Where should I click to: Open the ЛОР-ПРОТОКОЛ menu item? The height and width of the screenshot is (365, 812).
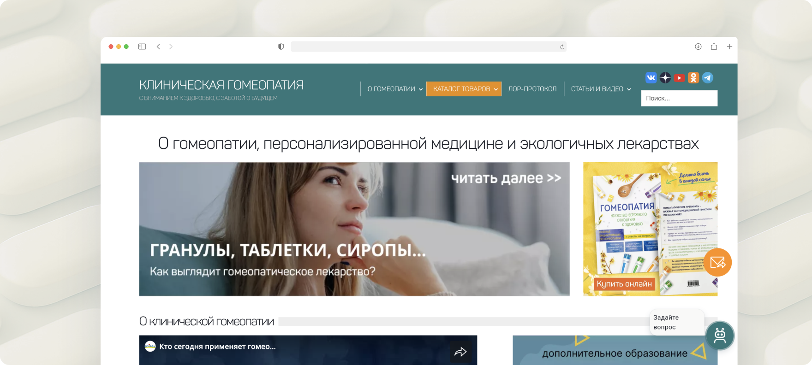[x=532, y=89]
